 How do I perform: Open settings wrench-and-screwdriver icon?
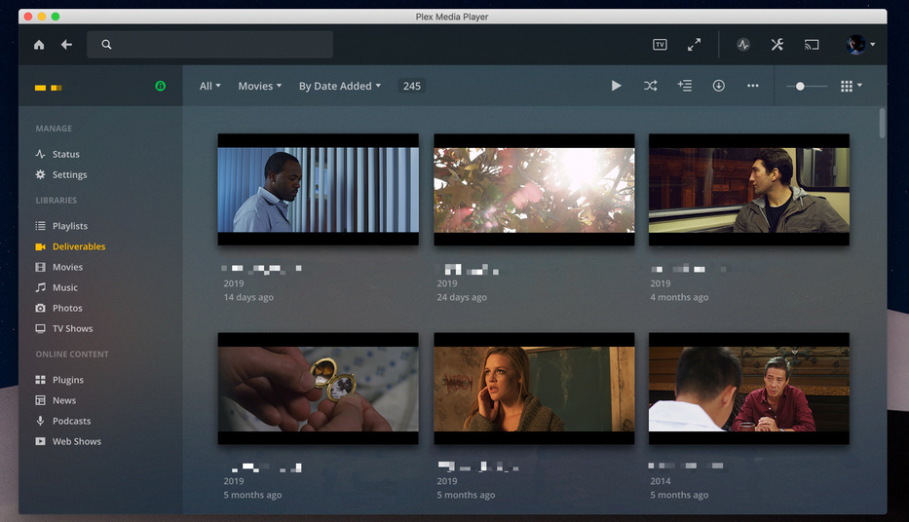(x=777, y=45)
